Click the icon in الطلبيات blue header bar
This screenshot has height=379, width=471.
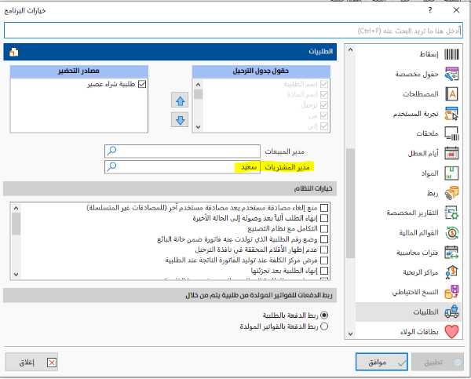coord(14,52)
